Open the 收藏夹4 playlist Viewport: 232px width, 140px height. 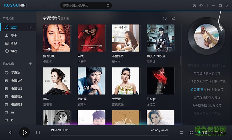pyautogui.click(x=18, y=81)
